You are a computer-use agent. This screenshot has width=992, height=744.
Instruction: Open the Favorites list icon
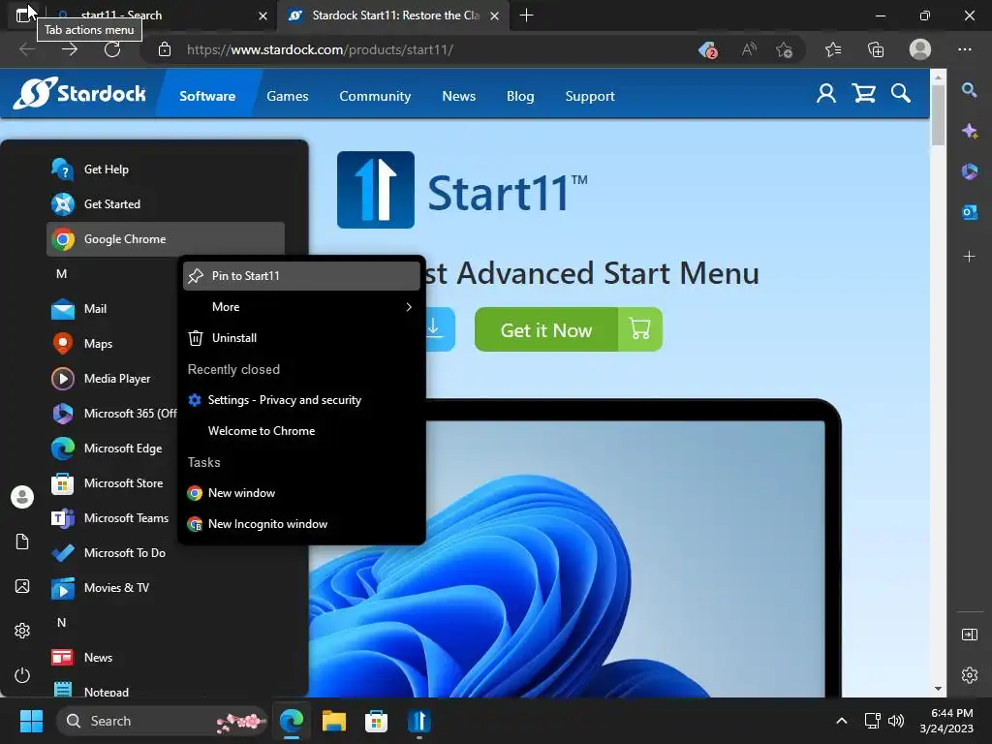(x=833, y=49)
